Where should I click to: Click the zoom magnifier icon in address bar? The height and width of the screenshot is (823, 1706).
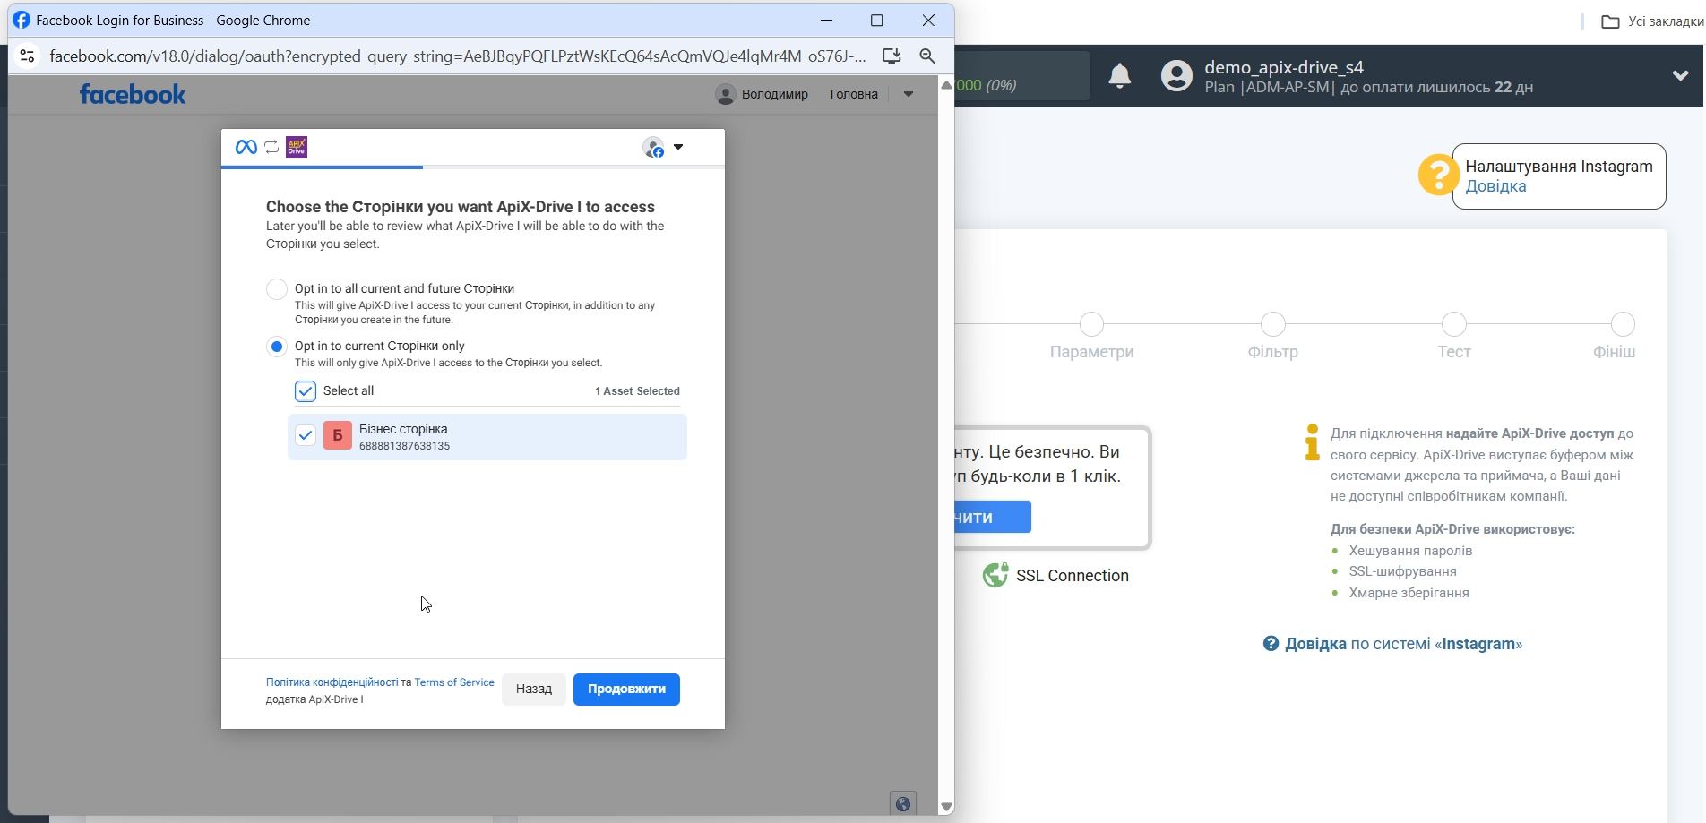tap(927, 56)
